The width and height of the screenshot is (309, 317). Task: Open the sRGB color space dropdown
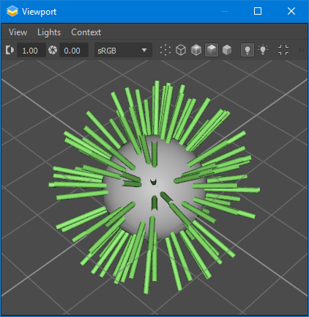click(123, 51)
